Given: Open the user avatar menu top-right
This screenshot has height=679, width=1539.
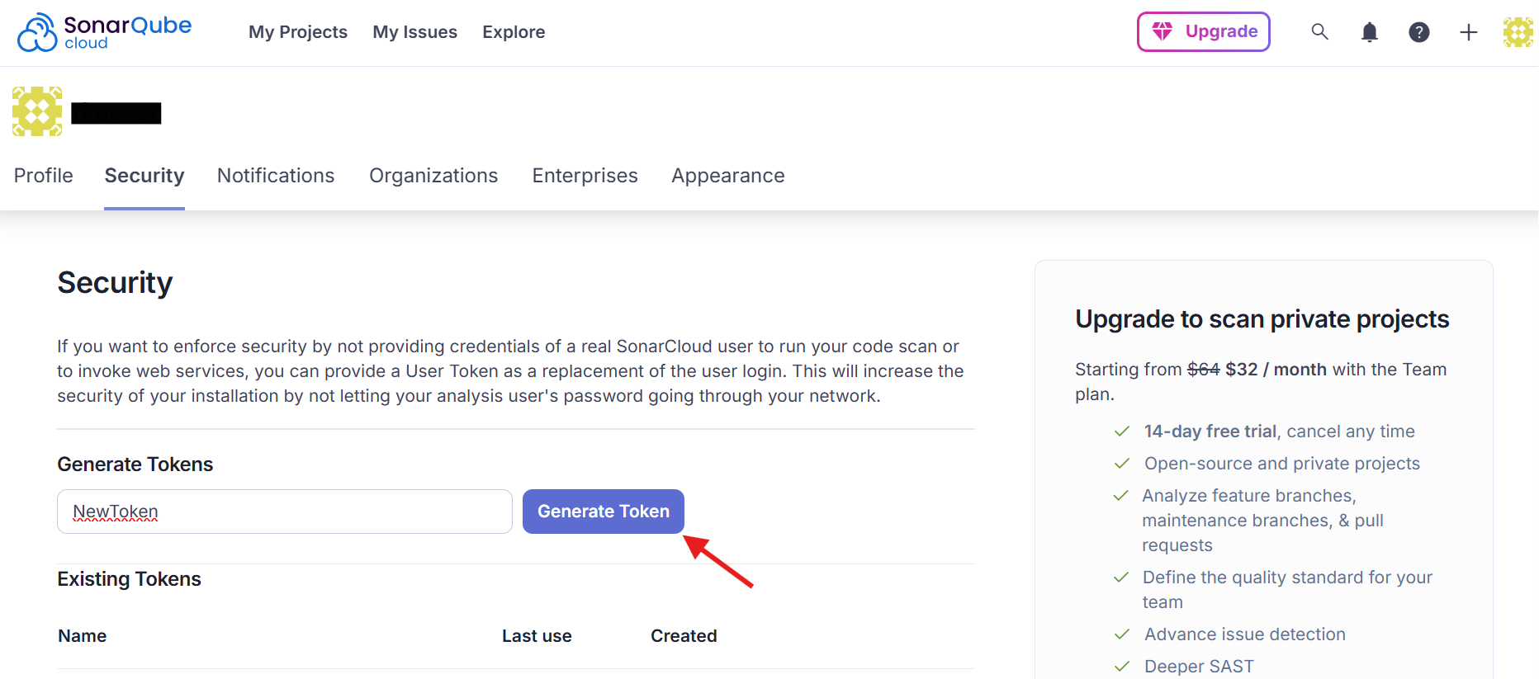Looking at the screenshot, I should pyautogui.click(x=1518, y=32).
